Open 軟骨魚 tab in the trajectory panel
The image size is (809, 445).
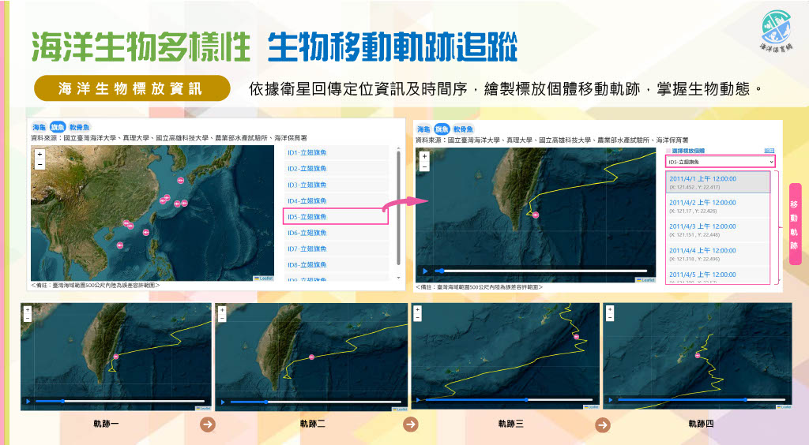tap(463, 129)
